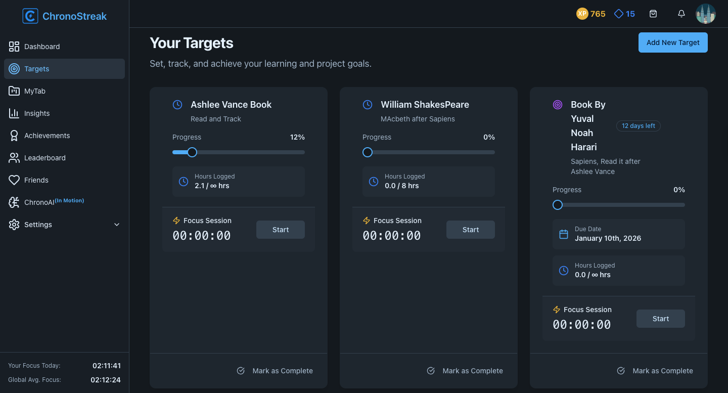Complete the Book By Yuval Noah Harari target
The height and width of the screenshot is (393, 728).
coord(655,371)
